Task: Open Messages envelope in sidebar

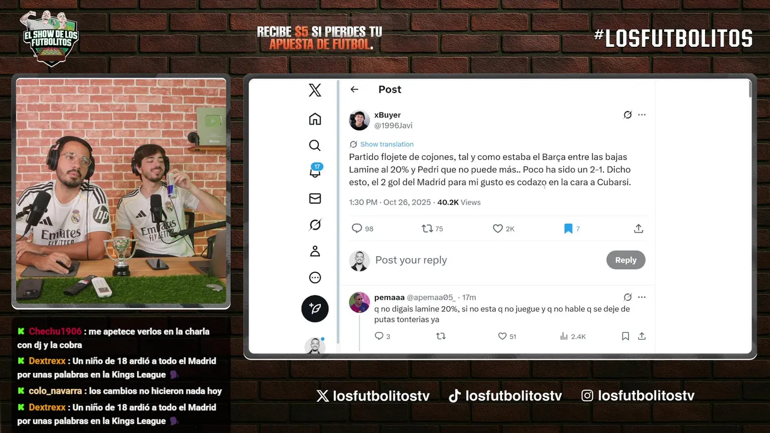Action: [315, 198]
